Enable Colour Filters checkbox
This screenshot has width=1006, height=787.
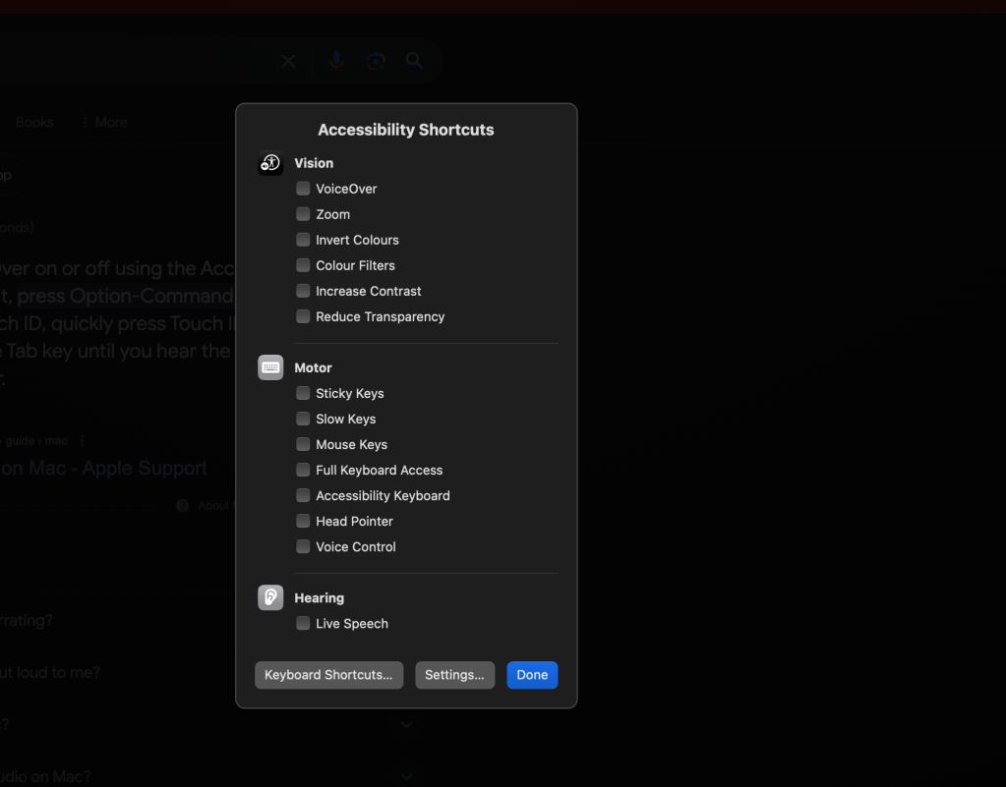(x=303, y=265)
